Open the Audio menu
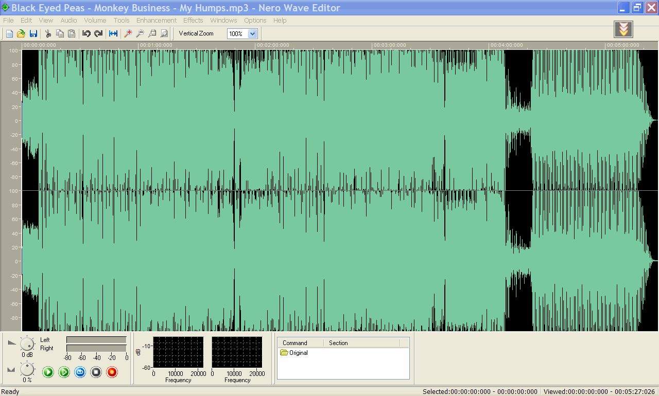659x396 pixels. (x=68, y=21)
